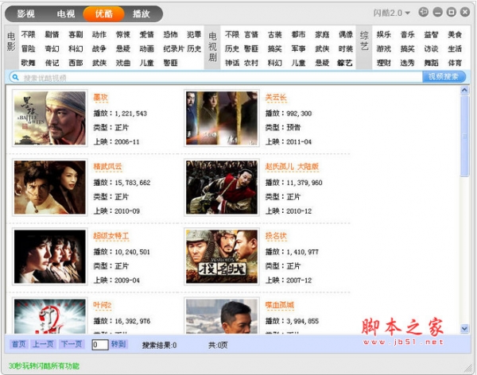
Task: Open the 闪酷2.0 dropdown menu
Action: coord(392,13)
